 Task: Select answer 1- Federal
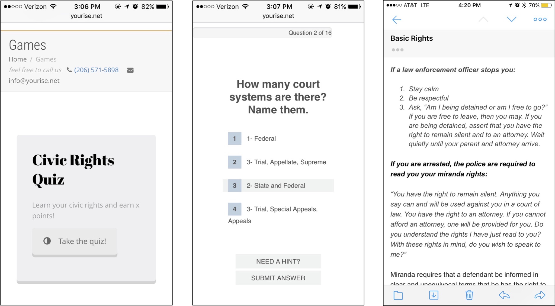point(261,138)
